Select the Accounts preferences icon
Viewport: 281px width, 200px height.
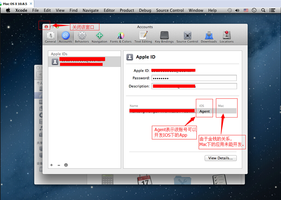coord(65,37)
